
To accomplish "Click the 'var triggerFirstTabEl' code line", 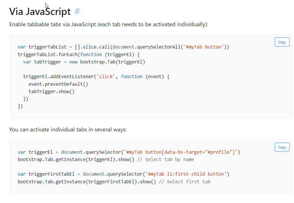I will [123, 174].
